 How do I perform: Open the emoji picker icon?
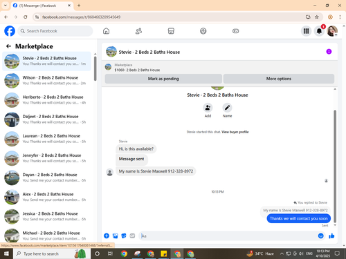[x=320, y=236]
